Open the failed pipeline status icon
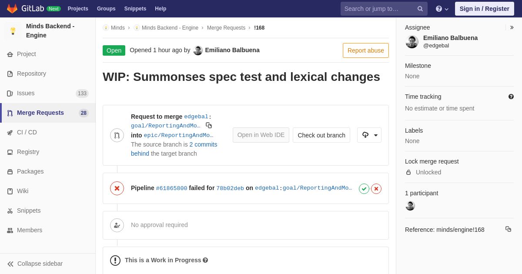This screenshot has width=522, height=274. point(117,188)
